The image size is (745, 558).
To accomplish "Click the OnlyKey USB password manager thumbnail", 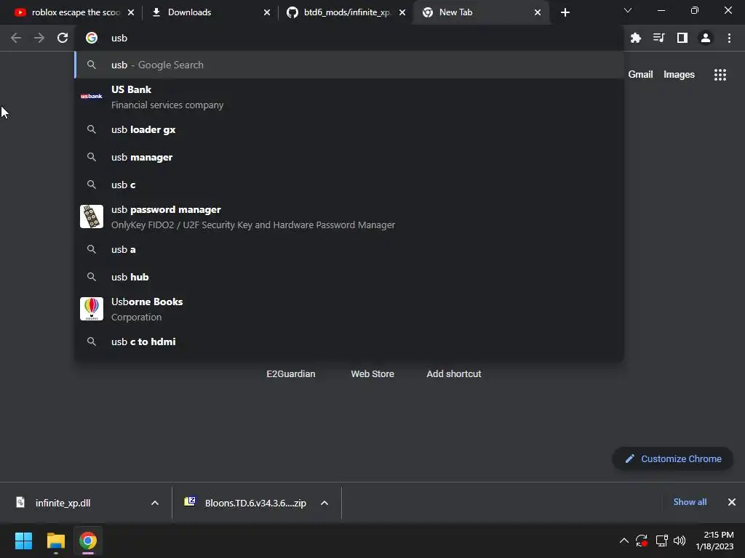I will [x=91, y=217].
